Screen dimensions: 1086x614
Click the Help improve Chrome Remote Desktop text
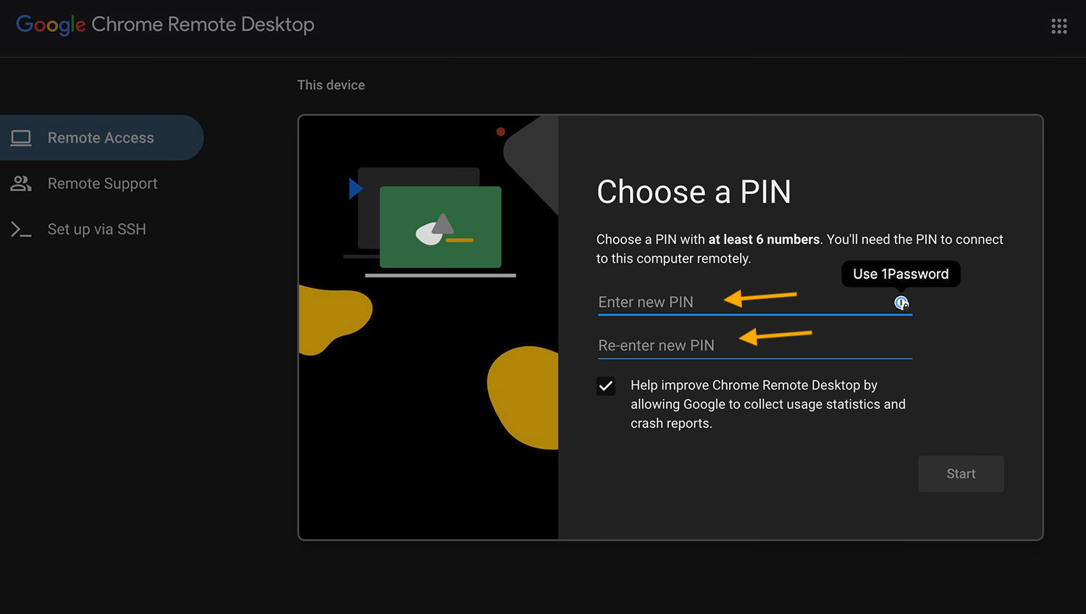[768, 404]
